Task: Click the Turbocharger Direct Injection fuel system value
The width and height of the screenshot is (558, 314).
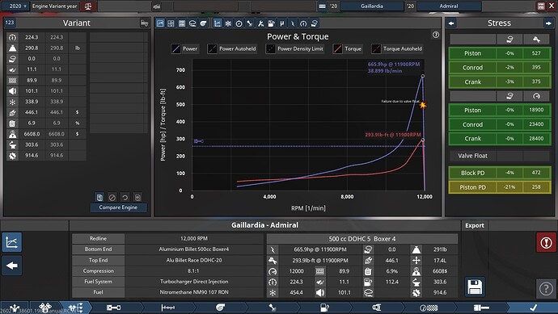Action: click(194, 282)
